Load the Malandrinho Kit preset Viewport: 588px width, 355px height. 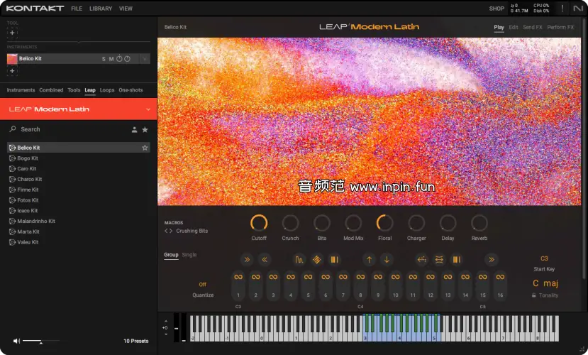tap(36, 222)
